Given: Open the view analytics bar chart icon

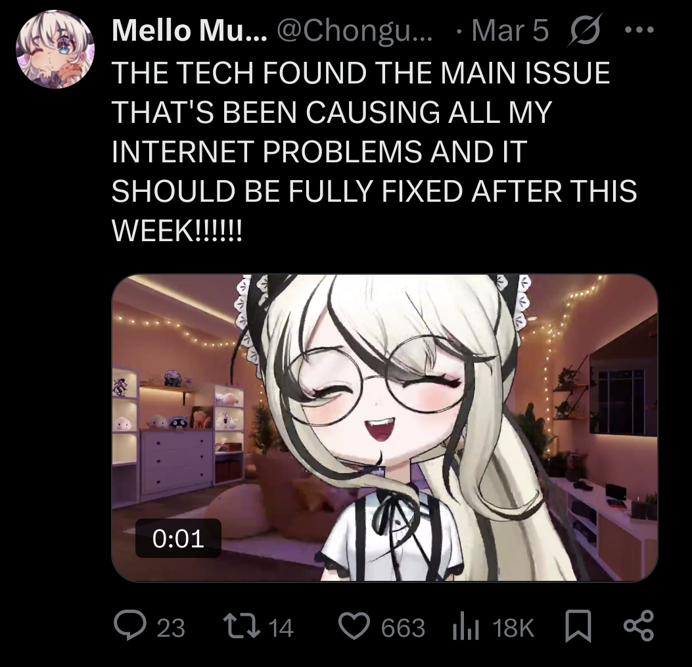Looking at the screenshot, I should pyautogui.click(x=465, y=626).
